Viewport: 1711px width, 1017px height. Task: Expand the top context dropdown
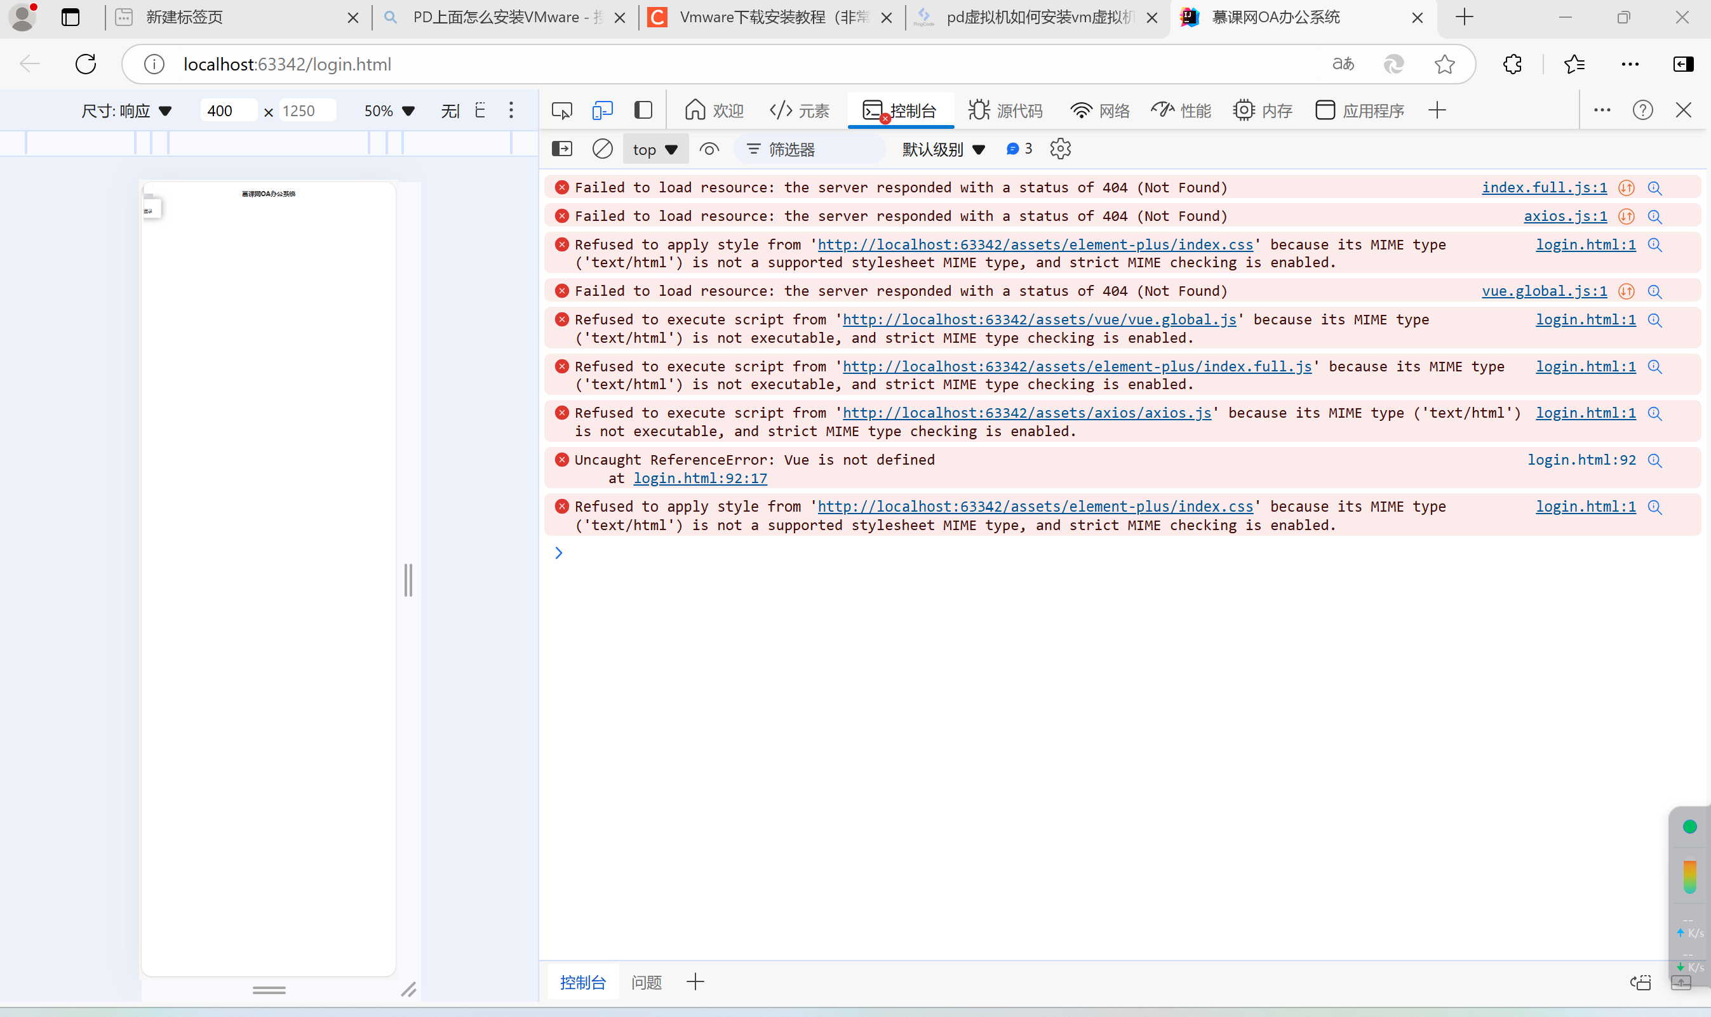coord(655,149)
